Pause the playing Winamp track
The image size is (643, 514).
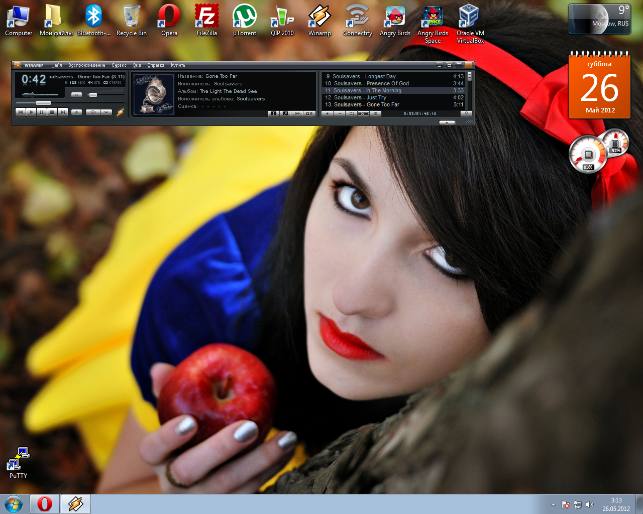coord(42,112)
